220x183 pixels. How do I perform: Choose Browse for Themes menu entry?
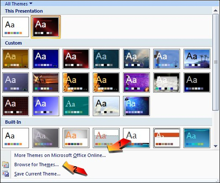[x=37, y=164]
